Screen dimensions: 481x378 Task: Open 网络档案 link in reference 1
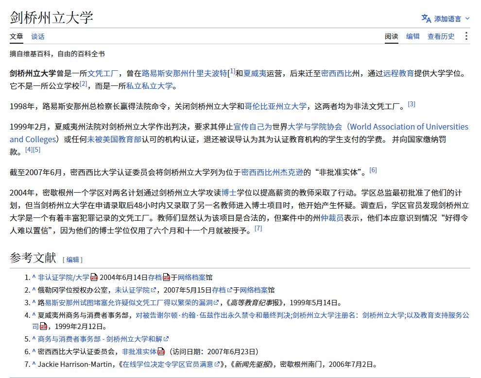pos(192,277)
